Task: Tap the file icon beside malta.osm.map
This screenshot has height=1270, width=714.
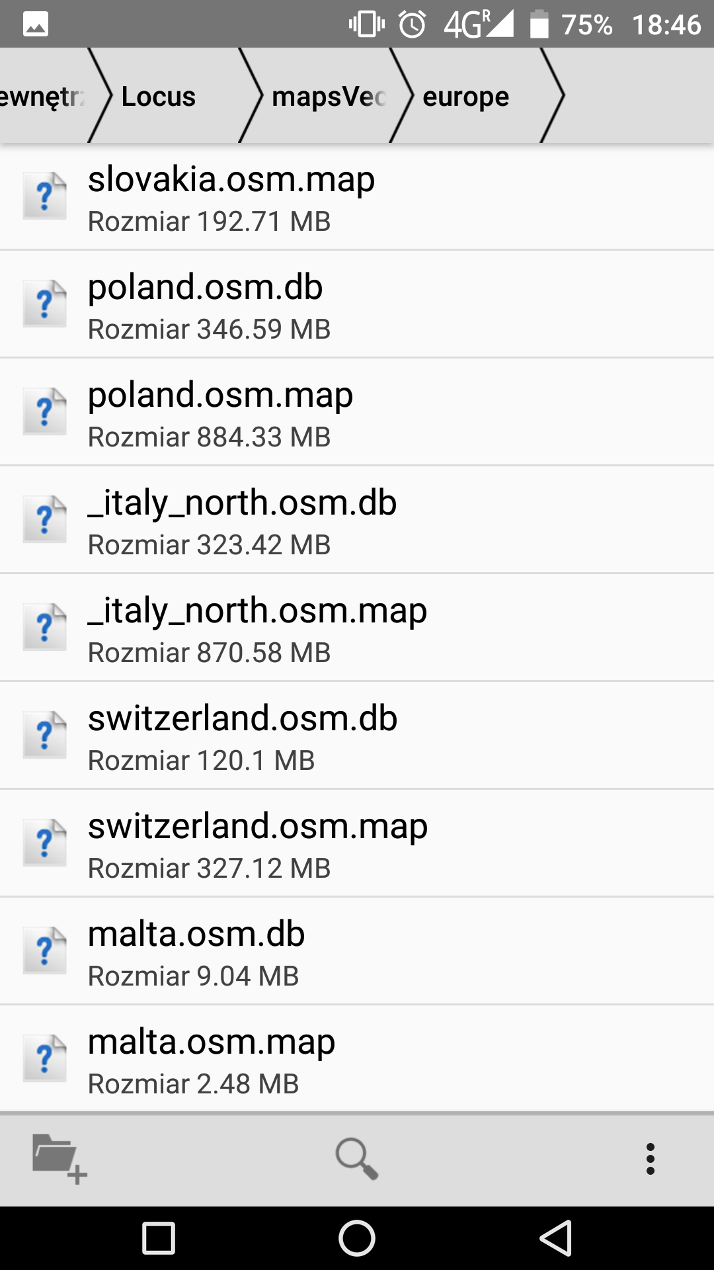Action: 45,1058
